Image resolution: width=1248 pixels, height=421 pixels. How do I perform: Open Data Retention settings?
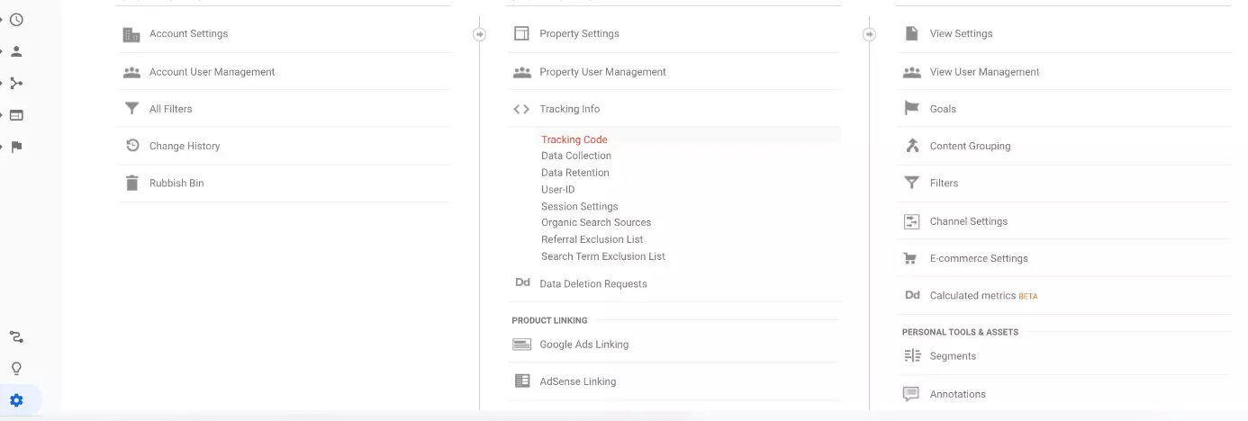[575, 173]
